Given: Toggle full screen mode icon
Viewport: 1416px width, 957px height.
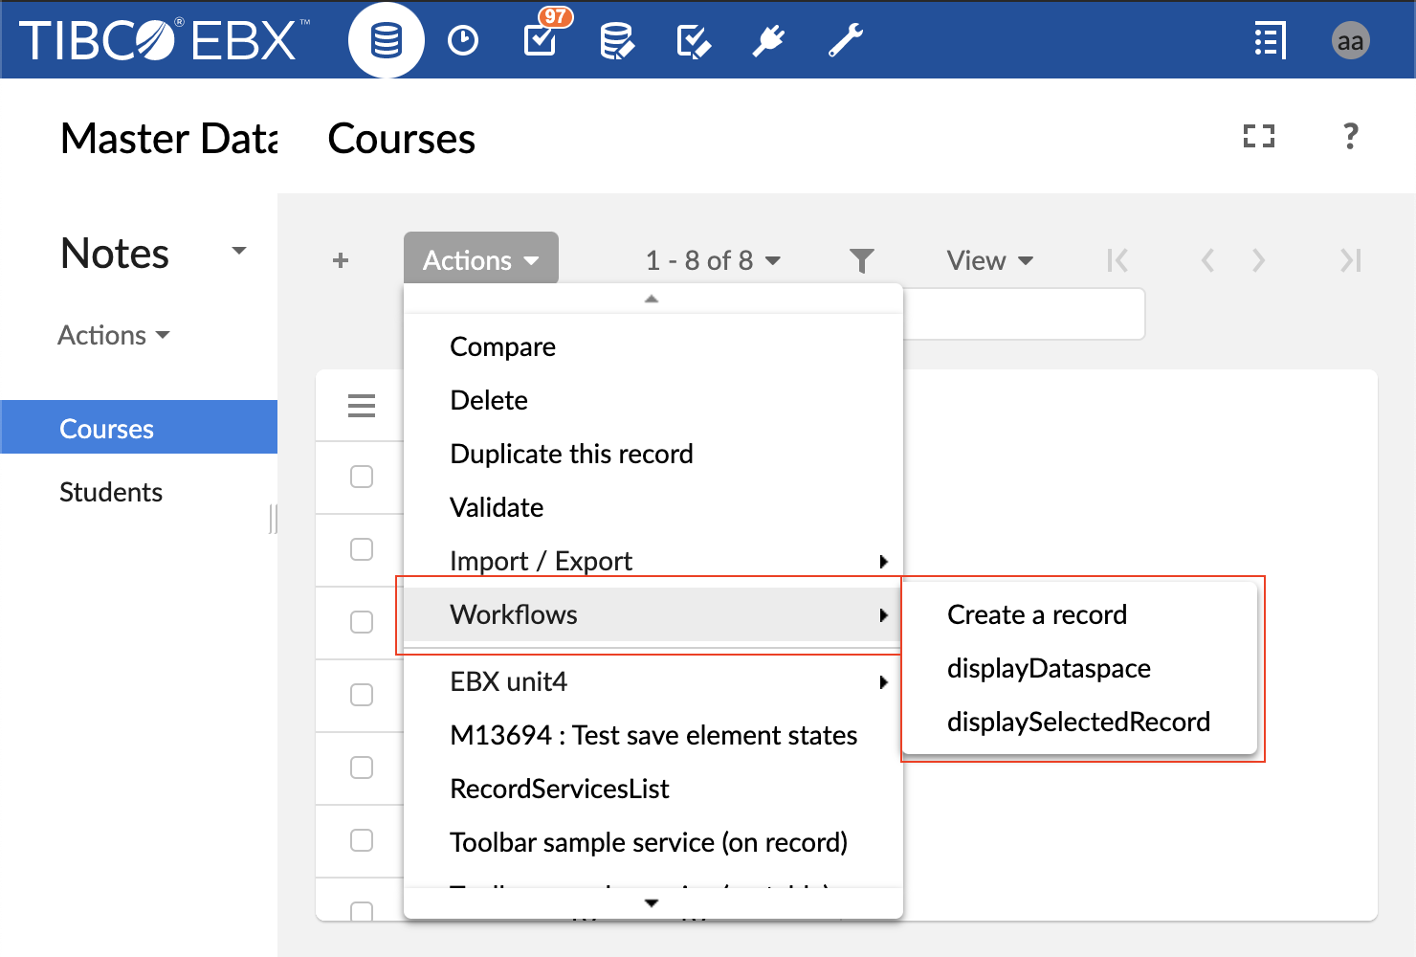Looking at the screenshot, I should (1258, 137).
